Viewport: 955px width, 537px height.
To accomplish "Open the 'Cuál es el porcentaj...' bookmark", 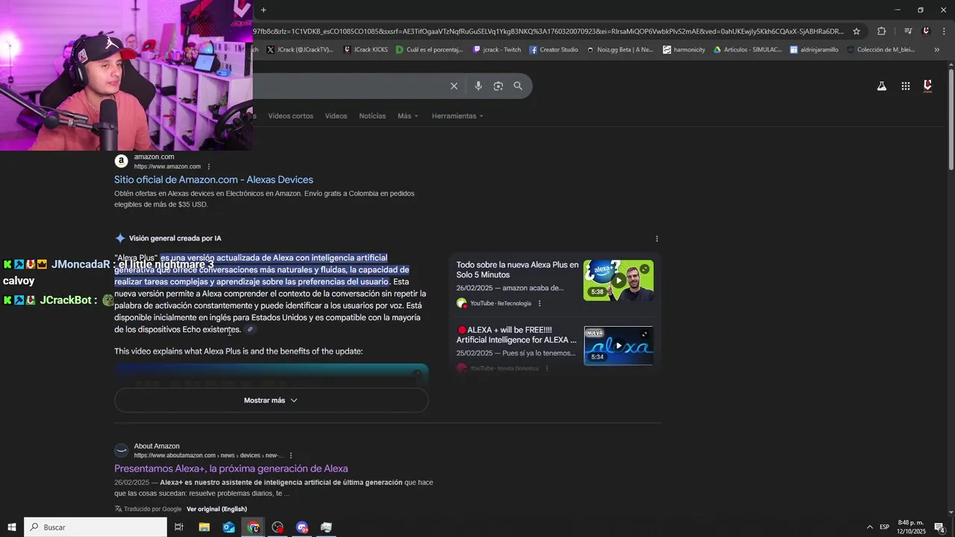I will click(x=429, y=50).
